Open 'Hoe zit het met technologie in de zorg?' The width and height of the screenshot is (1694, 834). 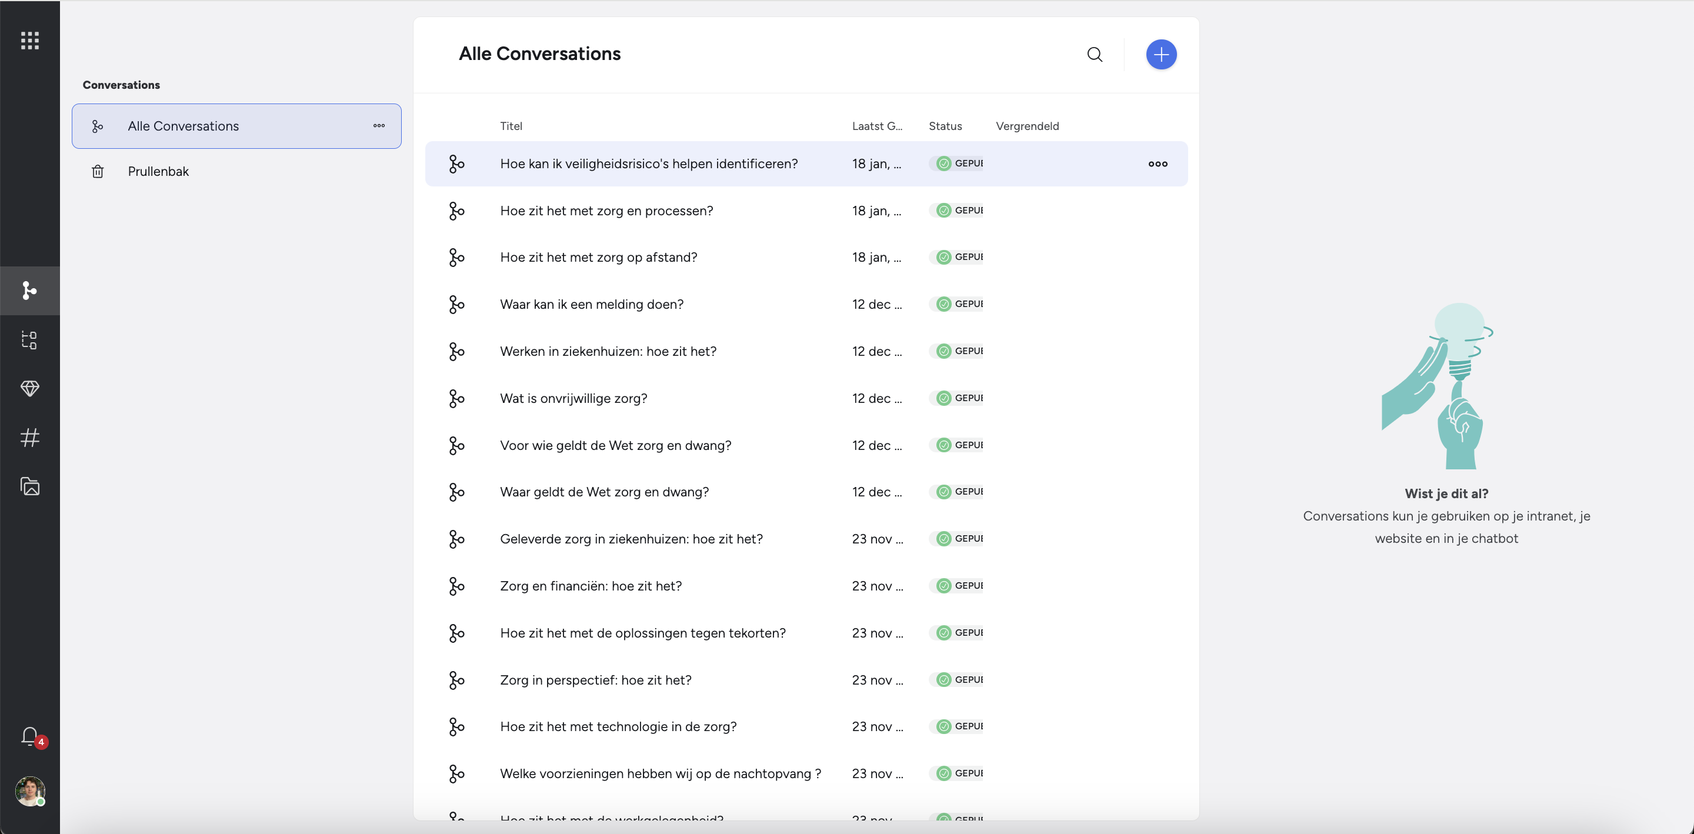pos(618,726)
